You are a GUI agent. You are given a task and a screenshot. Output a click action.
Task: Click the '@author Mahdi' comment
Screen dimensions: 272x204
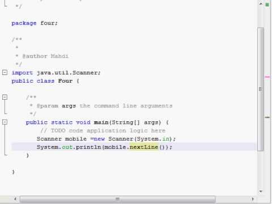tap(45, 56)
